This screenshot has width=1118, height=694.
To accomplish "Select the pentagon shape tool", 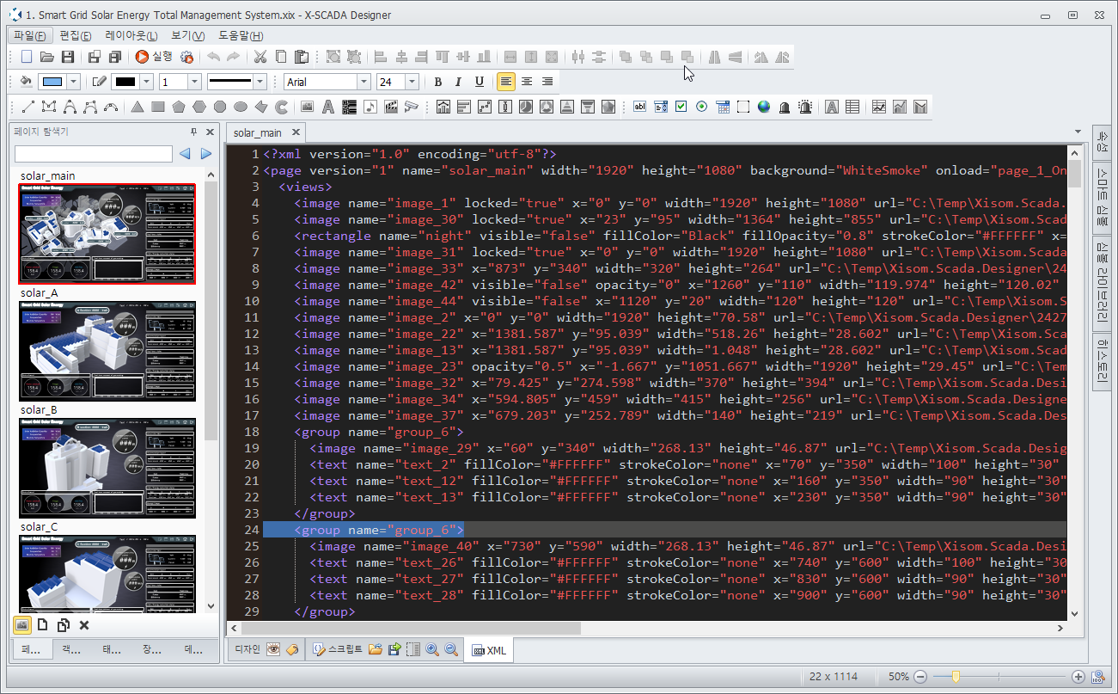I will [179, 107].
